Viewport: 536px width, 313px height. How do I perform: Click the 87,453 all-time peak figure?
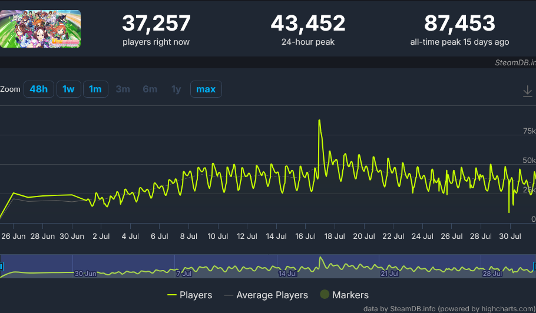tap(459, 24)
